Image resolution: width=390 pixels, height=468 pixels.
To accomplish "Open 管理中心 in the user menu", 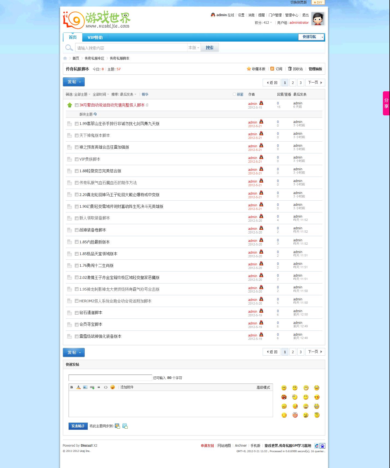I will click(x=292, y=15).
